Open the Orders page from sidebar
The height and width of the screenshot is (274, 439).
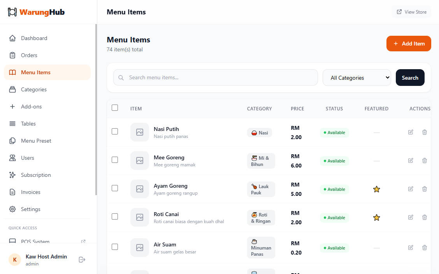[x=29, y=55]
